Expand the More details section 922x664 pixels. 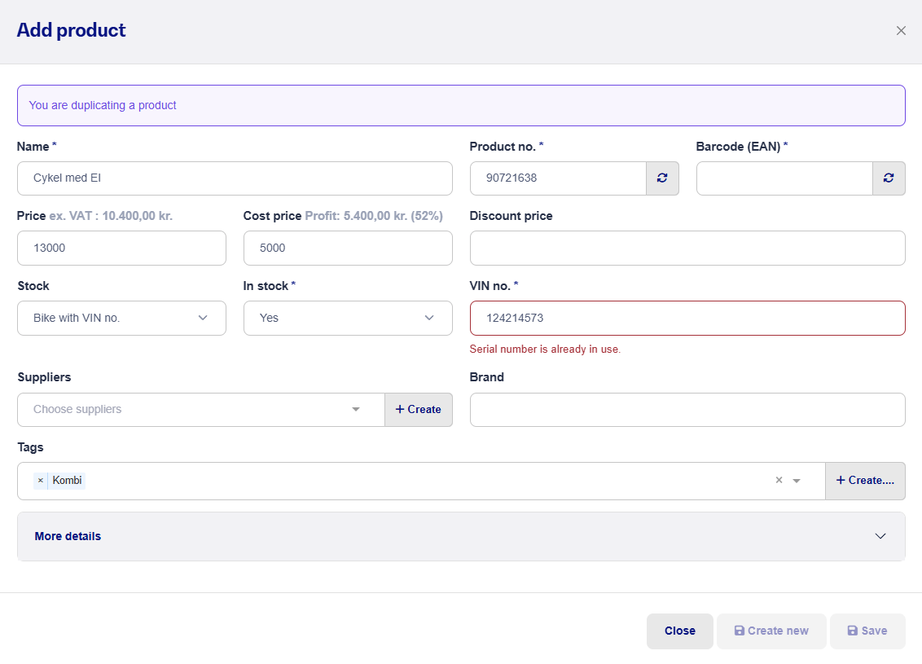pos(461,536)
